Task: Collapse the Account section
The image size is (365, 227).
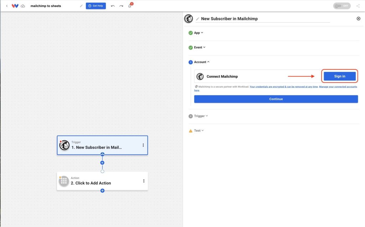Action: click(202, 62)
